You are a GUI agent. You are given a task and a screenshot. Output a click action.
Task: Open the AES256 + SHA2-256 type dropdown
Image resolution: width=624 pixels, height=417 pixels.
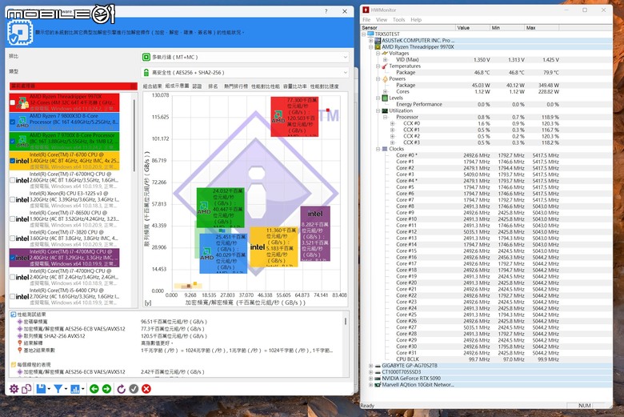(245, 73)
